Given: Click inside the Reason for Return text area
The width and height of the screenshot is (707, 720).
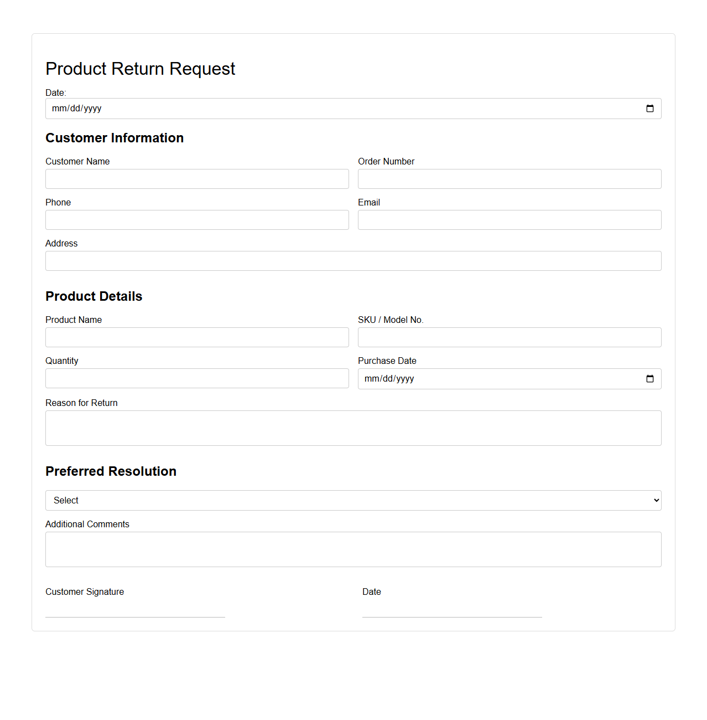Looking at the screenshot, I should (353, 428).
